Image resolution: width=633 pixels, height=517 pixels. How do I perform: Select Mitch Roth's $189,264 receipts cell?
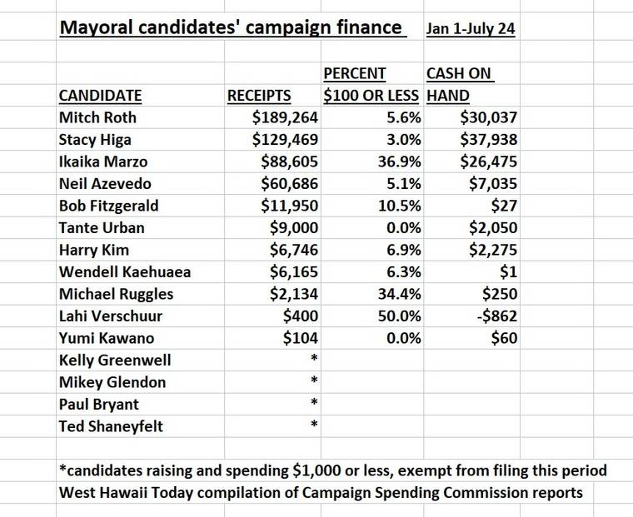coord(285,117)
